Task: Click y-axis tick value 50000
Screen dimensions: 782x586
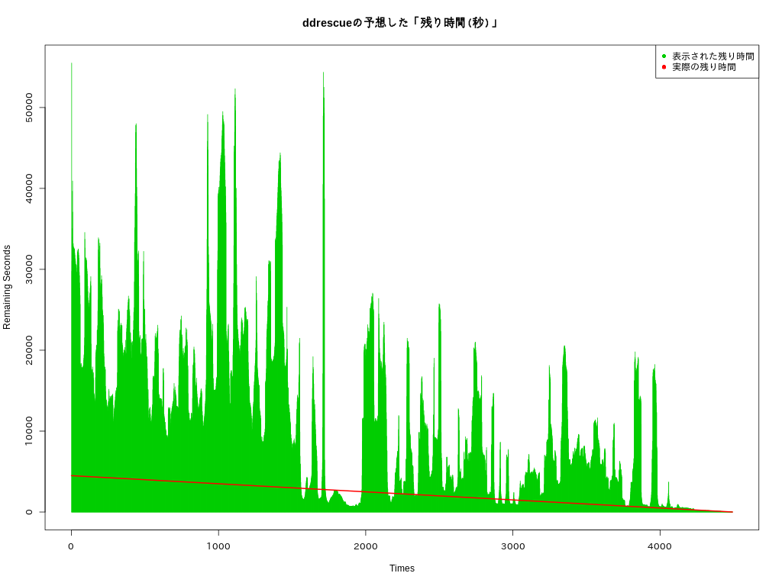Action: click(29, 108)
